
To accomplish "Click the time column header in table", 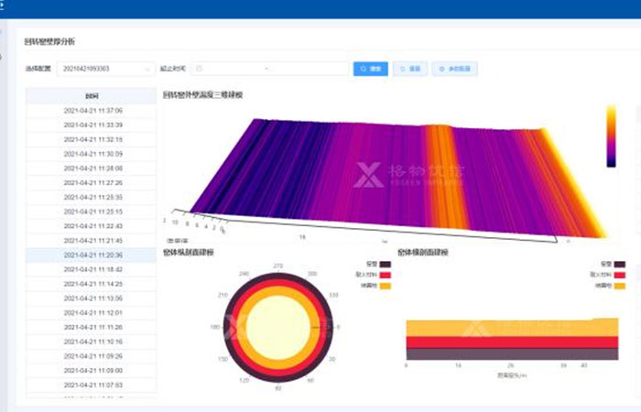I will (92, 95).
